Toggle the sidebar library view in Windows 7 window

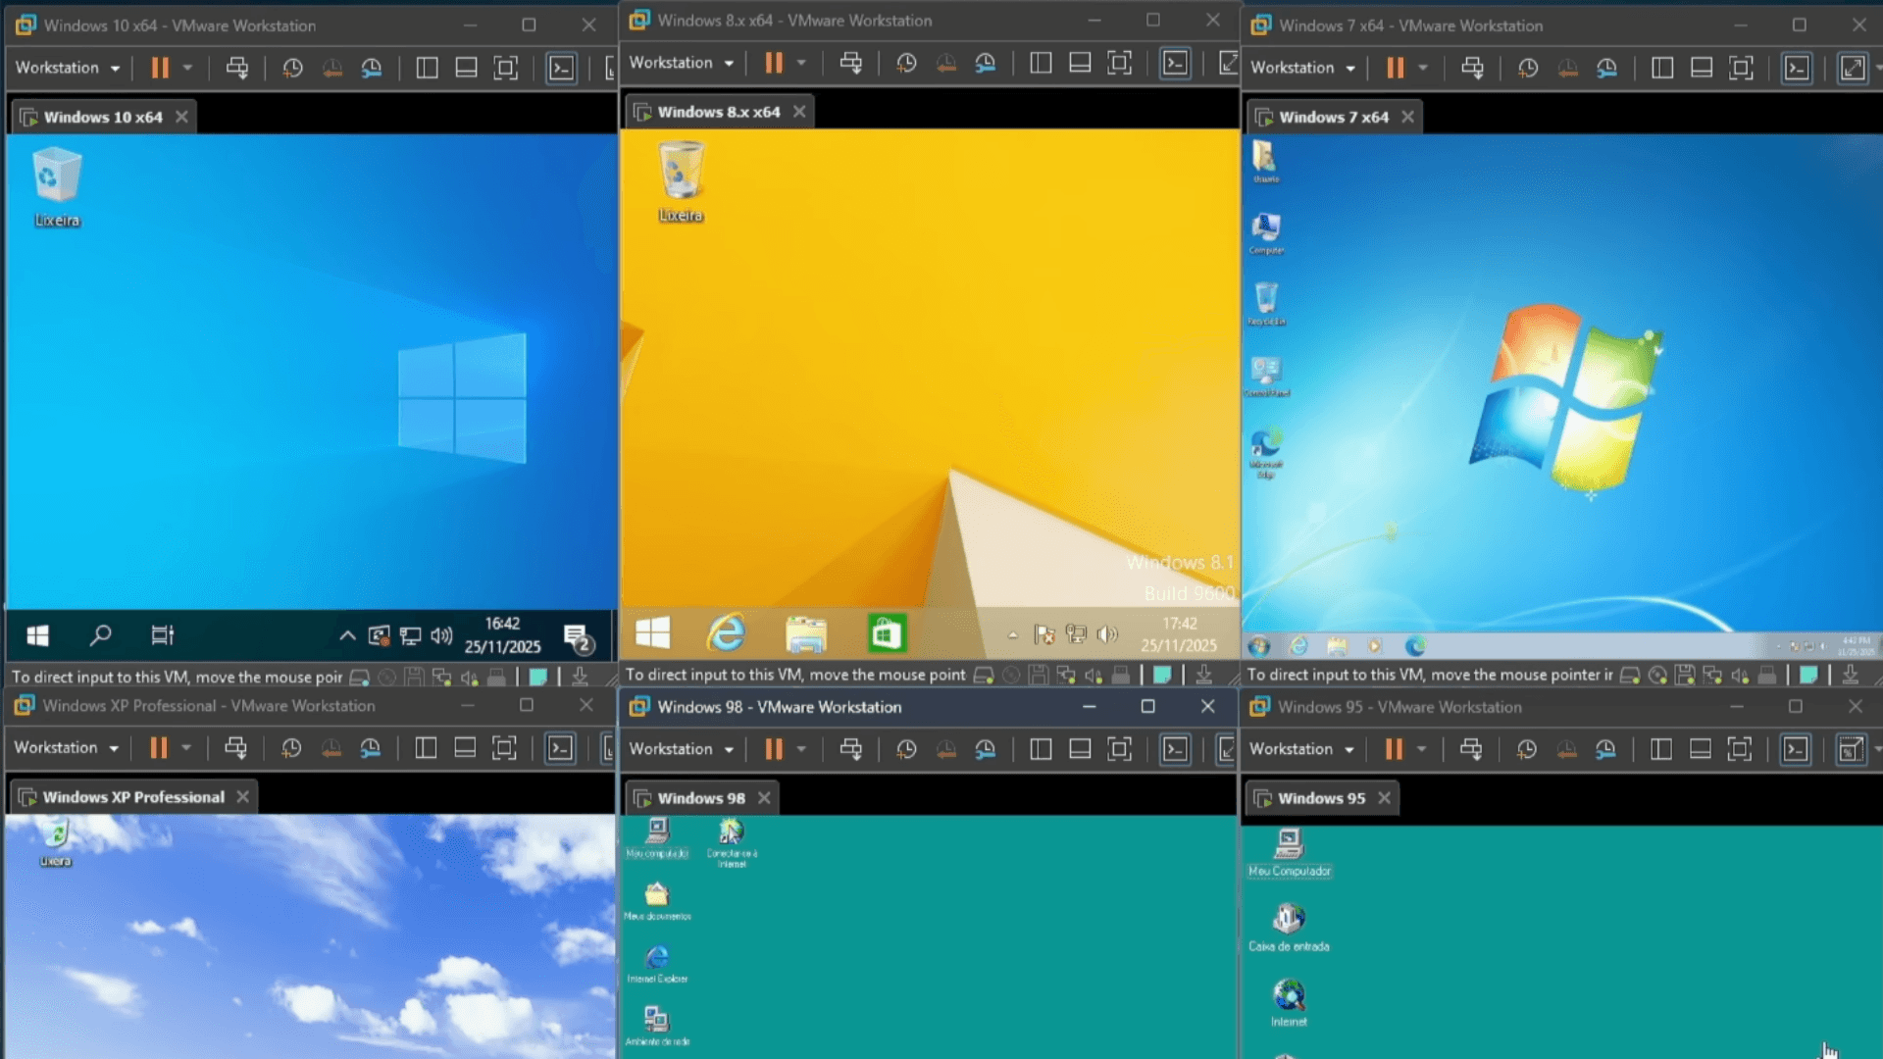(1661, 68)
